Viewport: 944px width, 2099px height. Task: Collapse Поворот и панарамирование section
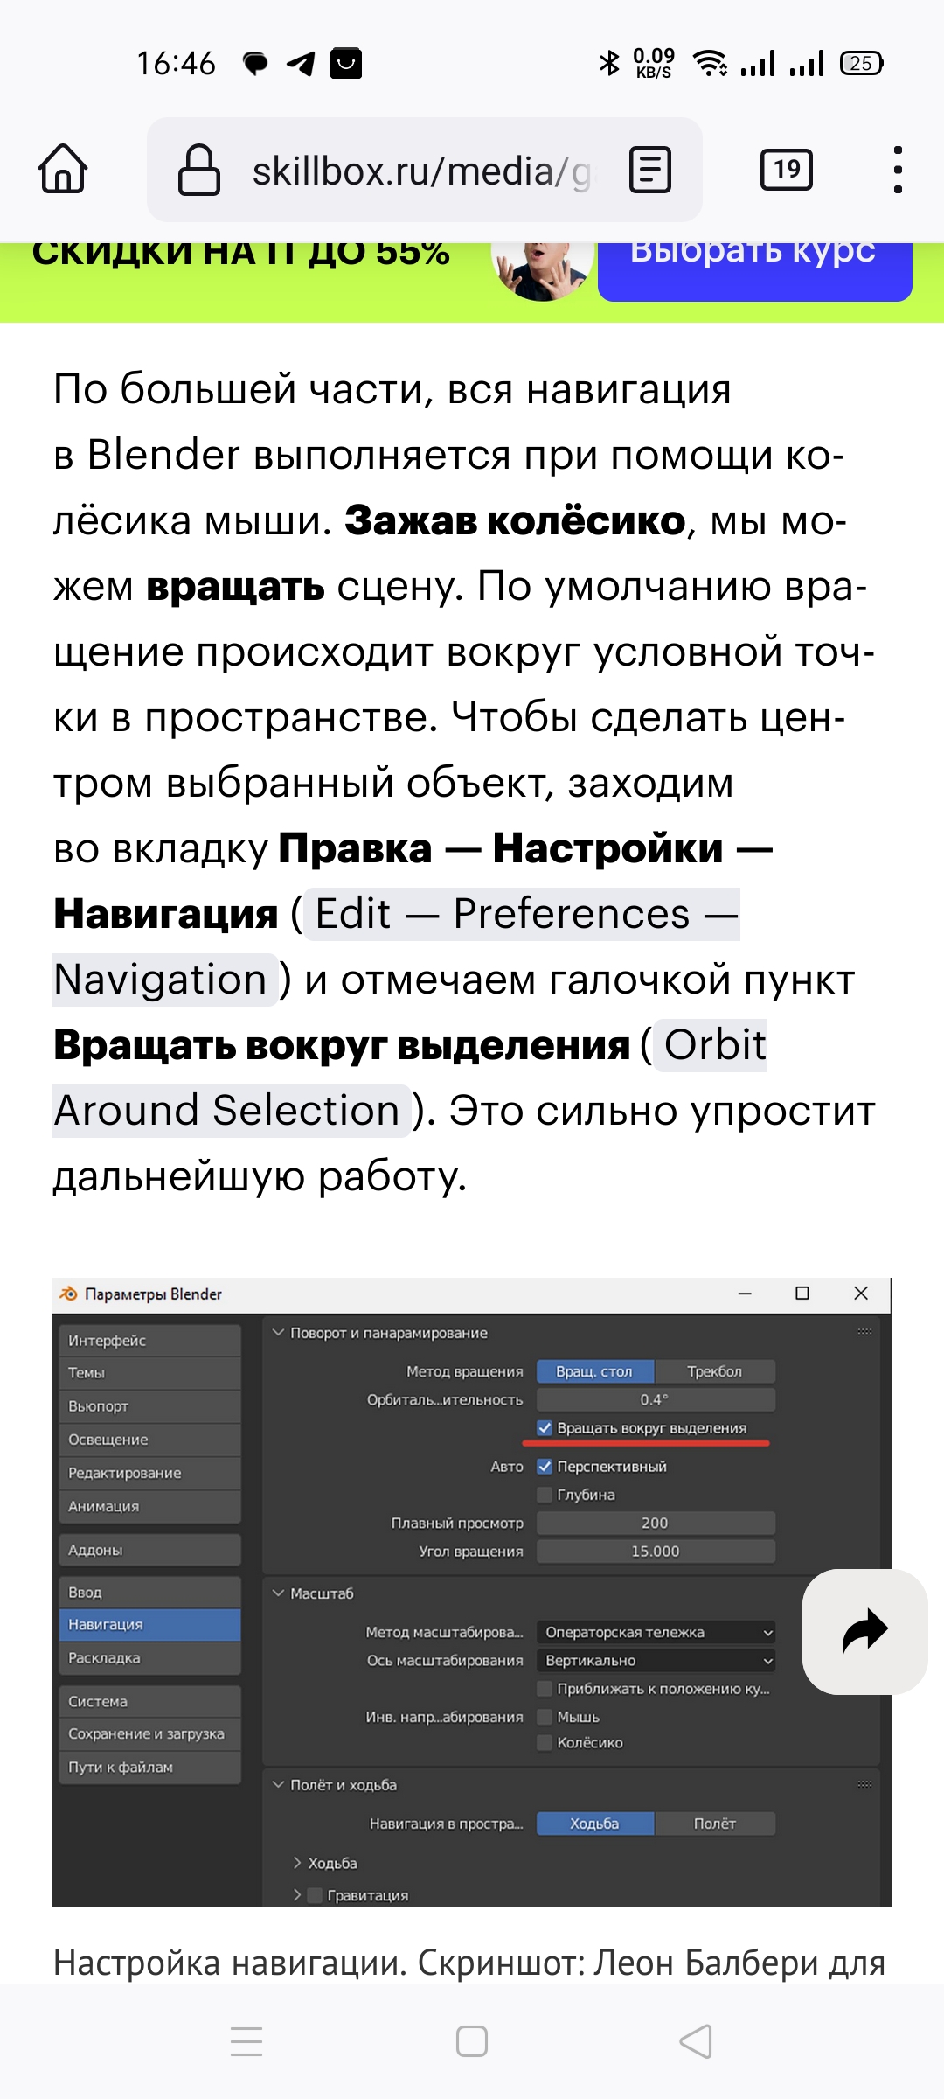click(x=279, y=1333)
